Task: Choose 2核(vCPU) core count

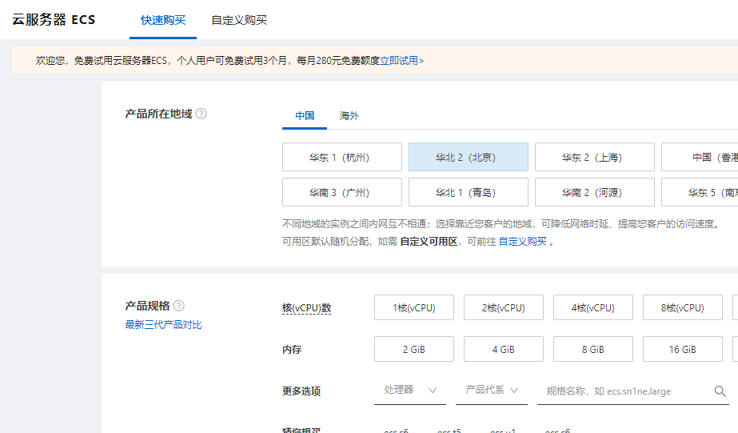Action: [503, 307]
